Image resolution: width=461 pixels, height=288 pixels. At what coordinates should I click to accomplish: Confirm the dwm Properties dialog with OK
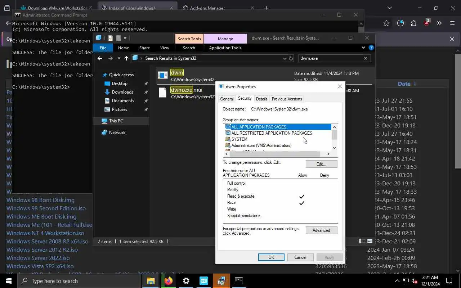coord(271,257)
